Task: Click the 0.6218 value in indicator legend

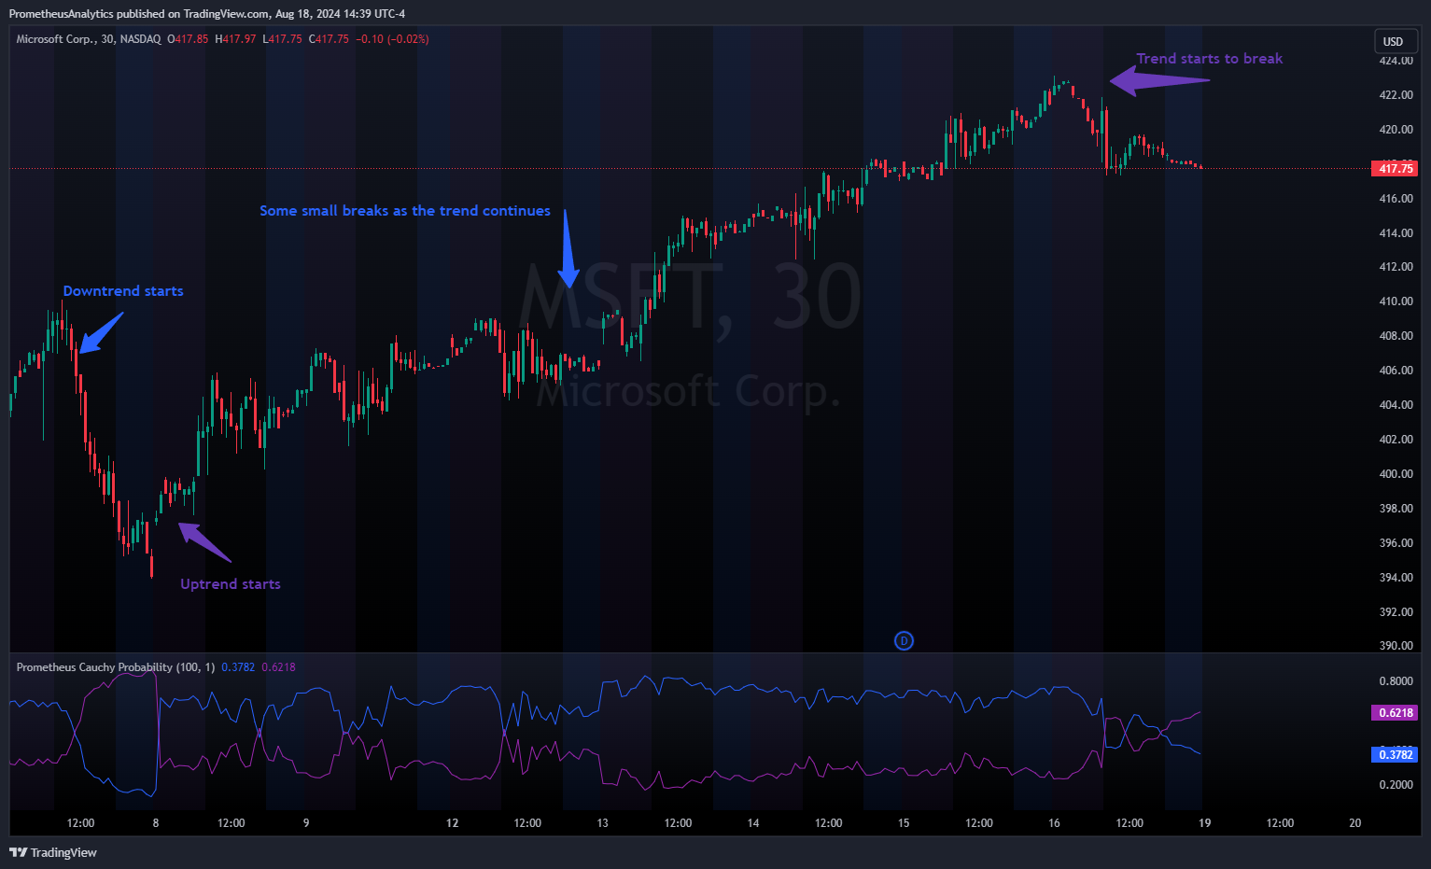Action: pos(278,667)
